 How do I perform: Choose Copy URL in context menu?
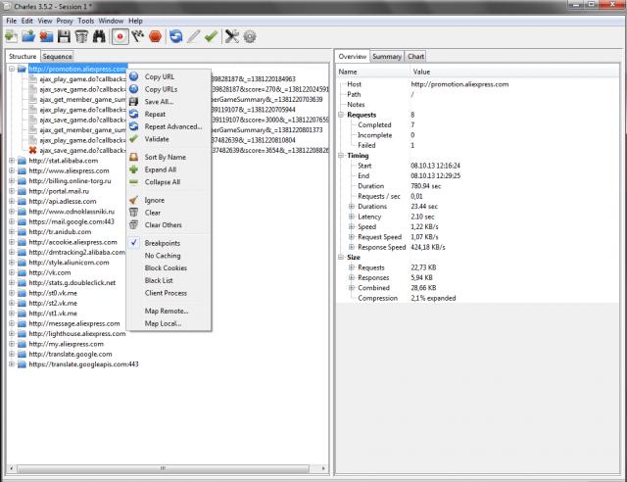point(169,76)
